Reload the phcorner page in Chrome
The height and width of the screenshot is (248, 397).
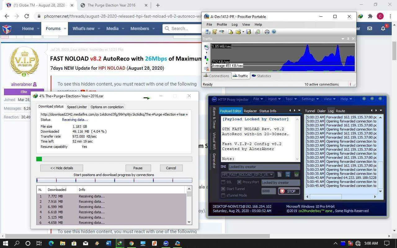point(27,16)
